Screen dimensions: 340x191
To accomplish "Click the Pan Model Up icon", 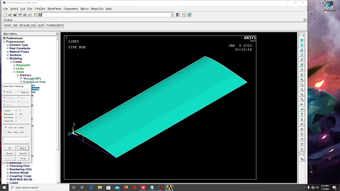I will click(x=302, y=114).
